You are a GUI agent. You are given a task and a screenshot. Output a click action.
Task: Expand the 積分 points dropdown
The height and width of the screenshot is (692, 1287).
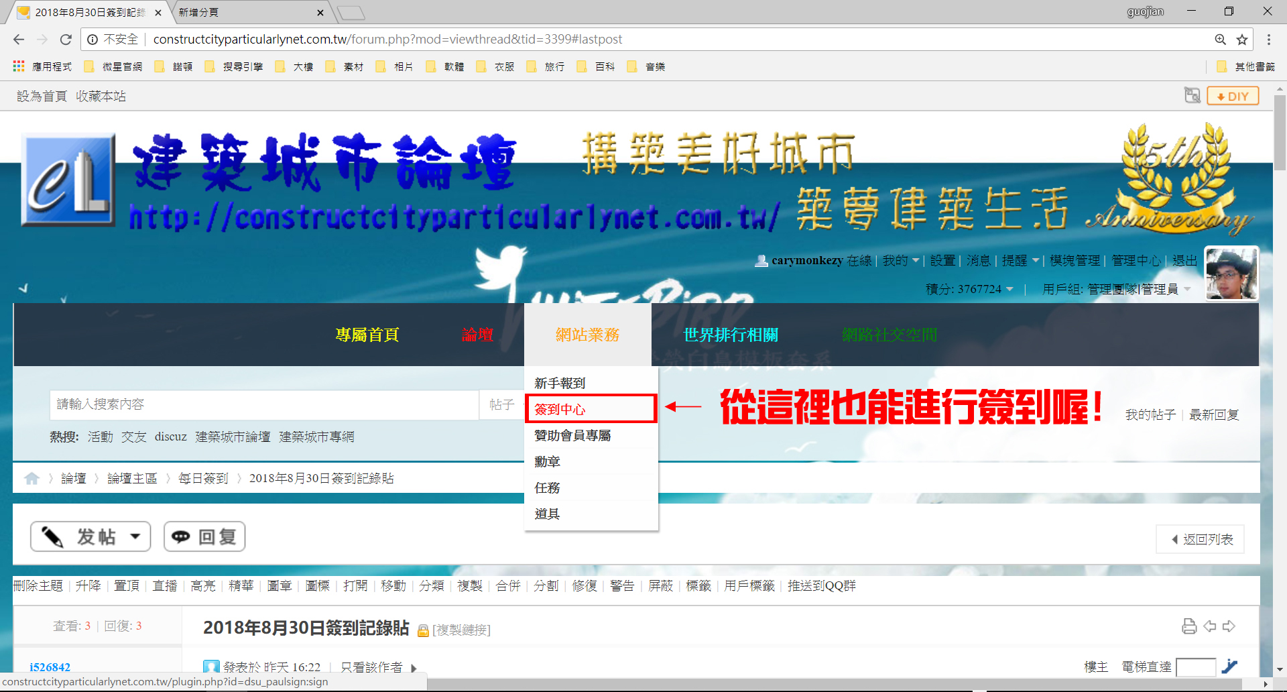[x=1009, y=289]
